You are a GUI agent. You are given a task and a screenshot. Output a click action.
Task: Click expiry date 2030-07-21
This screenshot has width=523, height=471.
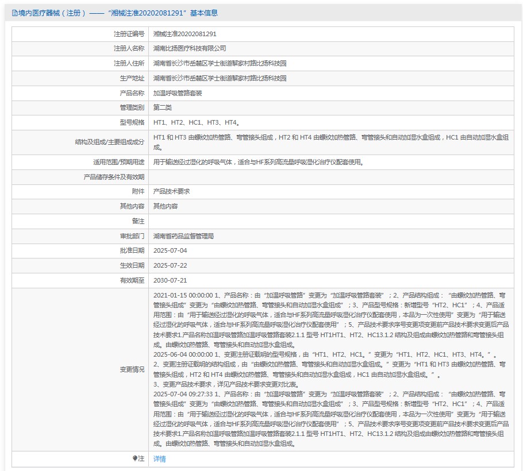170,281
